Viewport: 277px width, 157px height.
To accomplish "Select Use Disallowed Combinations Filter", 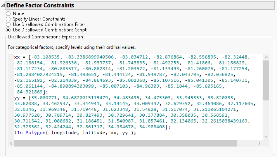I will tap(8, 24).
